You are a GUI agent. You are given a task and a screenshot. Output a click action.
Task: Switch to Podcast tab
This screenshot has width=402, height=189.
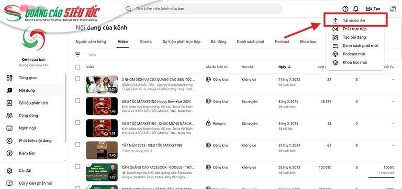[x=282, y=42]
